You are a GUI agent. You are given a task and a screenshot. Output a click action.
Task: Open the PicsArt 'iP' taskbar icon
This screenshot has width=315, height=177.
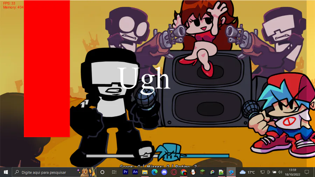pos(212,172)
